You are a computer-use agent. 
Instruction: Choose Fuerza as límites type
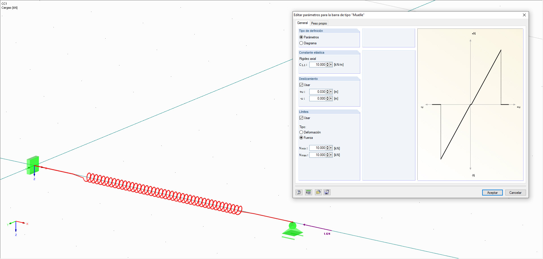point(301,138)
